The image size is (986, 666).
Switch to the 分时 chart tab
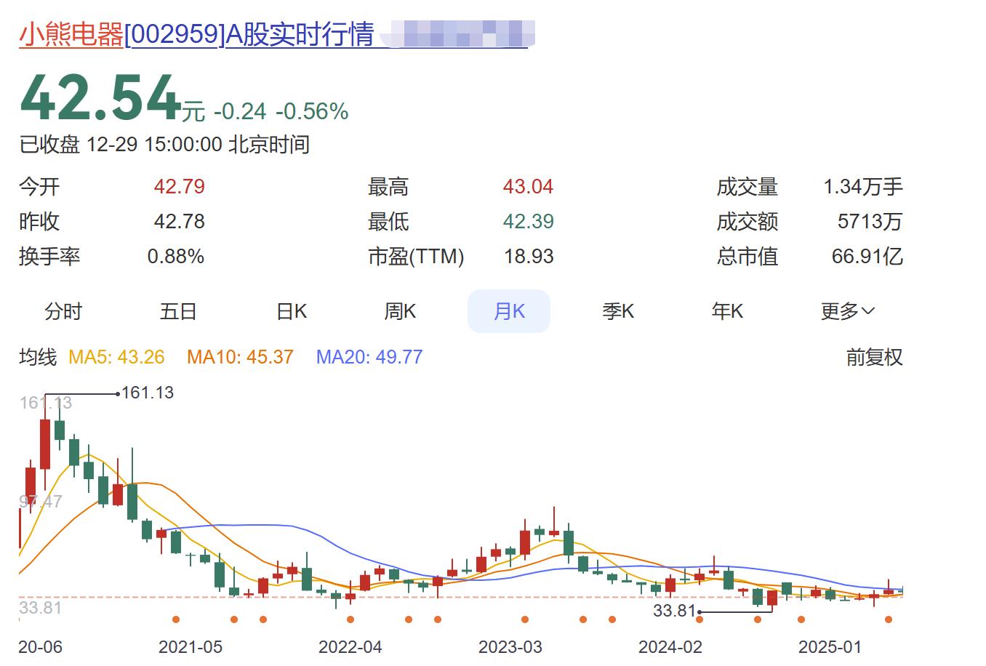coord(63,311)
